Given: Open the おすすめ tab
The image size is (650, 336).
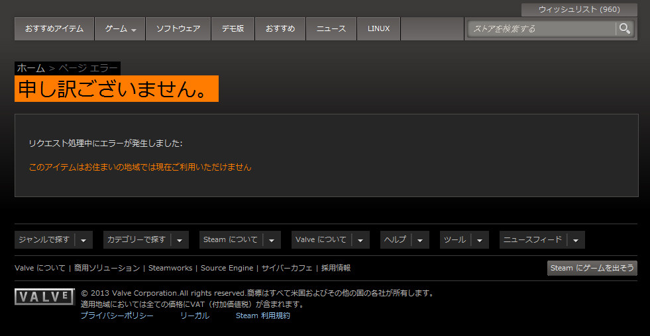Looking at the screenshot, I should pos(280,29).
